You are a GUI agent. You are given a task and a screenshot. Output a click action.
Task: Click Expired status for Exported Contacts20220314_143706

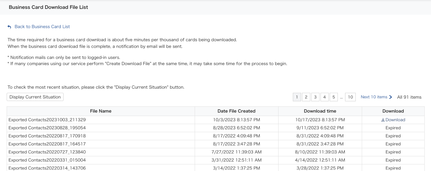[393, 168]
